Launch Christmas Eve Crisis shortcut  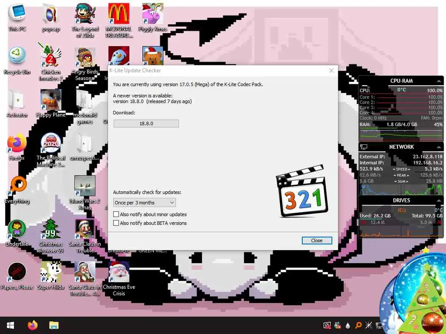point(118,279)
